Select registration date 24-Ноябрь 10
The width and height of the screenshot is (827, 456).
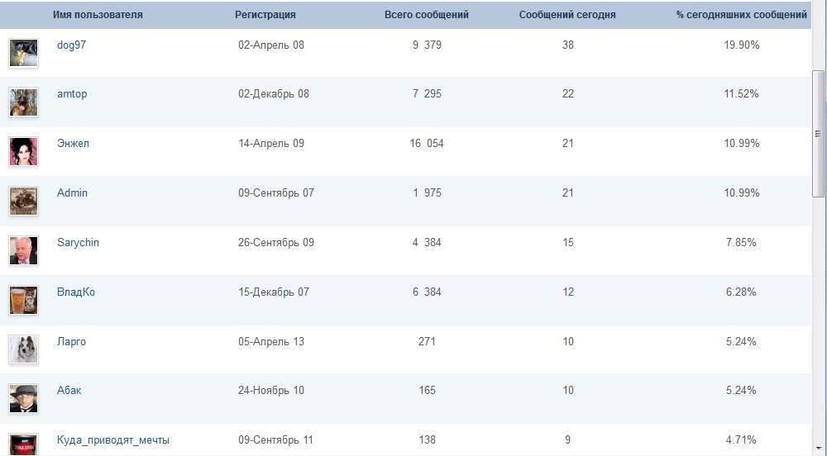[271, 390]
